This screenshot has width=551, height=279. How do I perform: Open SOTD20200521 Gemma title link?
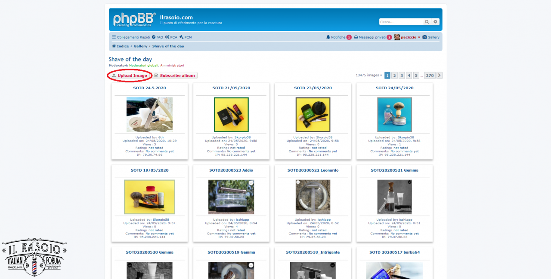pos(394,170)
